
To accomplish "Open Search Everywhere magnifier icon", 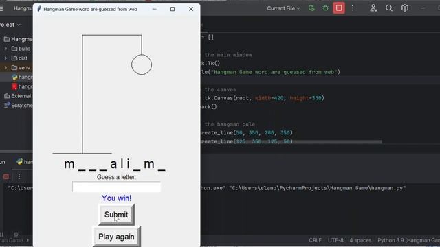I will pos(389,8).
